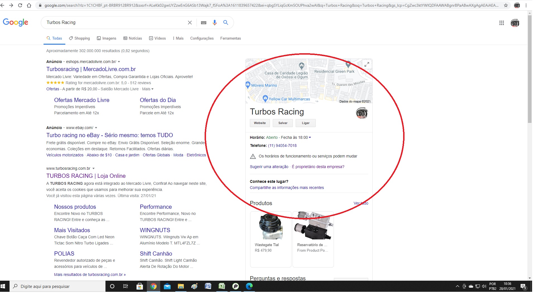Go to browser home page icon

(29, 5)
